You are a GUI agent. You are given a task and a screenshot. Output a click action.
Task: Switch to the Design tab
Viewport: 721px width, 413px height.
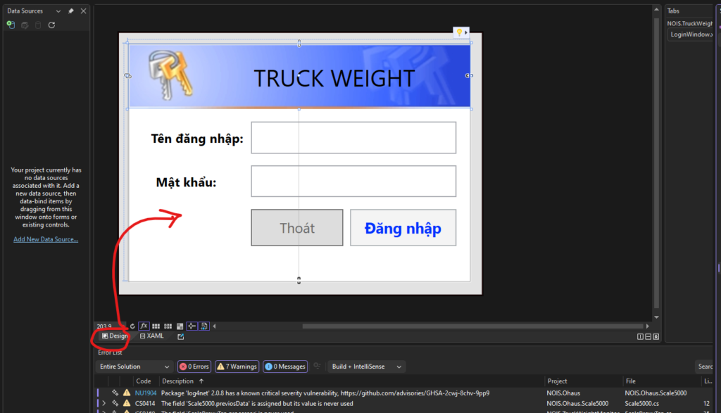point(115,336)
